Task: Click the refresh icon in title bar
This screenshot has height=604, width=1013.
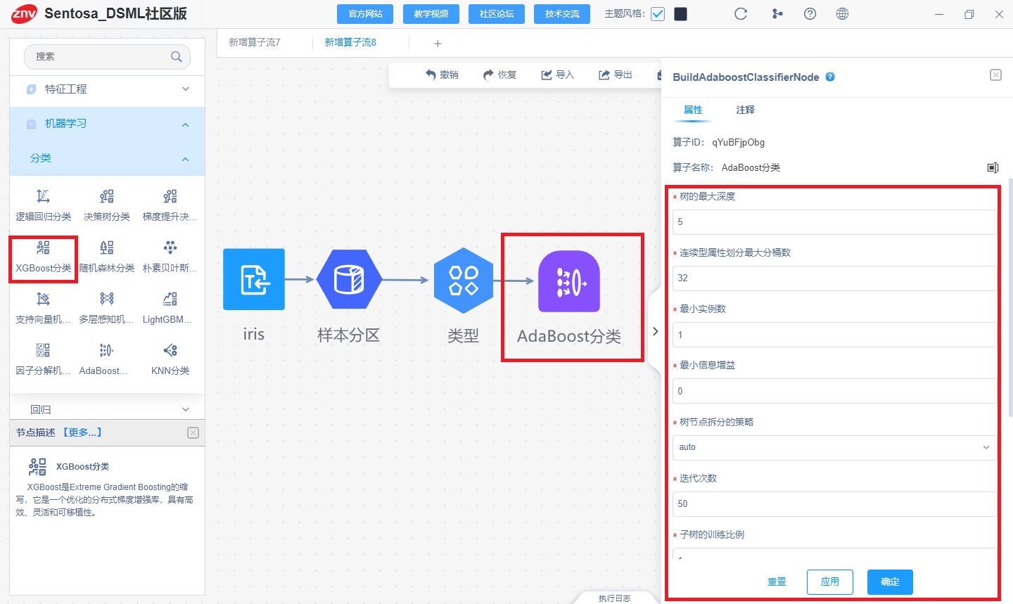Action: click(x=741, y=14)
